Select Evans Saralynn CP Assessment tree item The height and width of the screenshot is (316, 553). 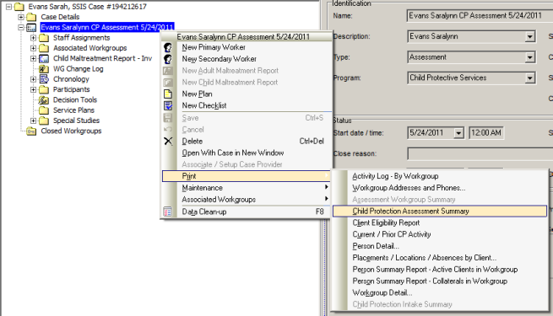(107, 28)
